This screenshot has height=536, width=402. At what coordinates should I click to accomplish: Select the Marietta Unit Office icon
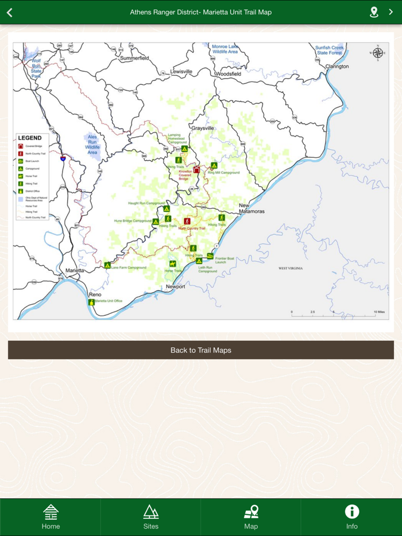click(91, 302)
